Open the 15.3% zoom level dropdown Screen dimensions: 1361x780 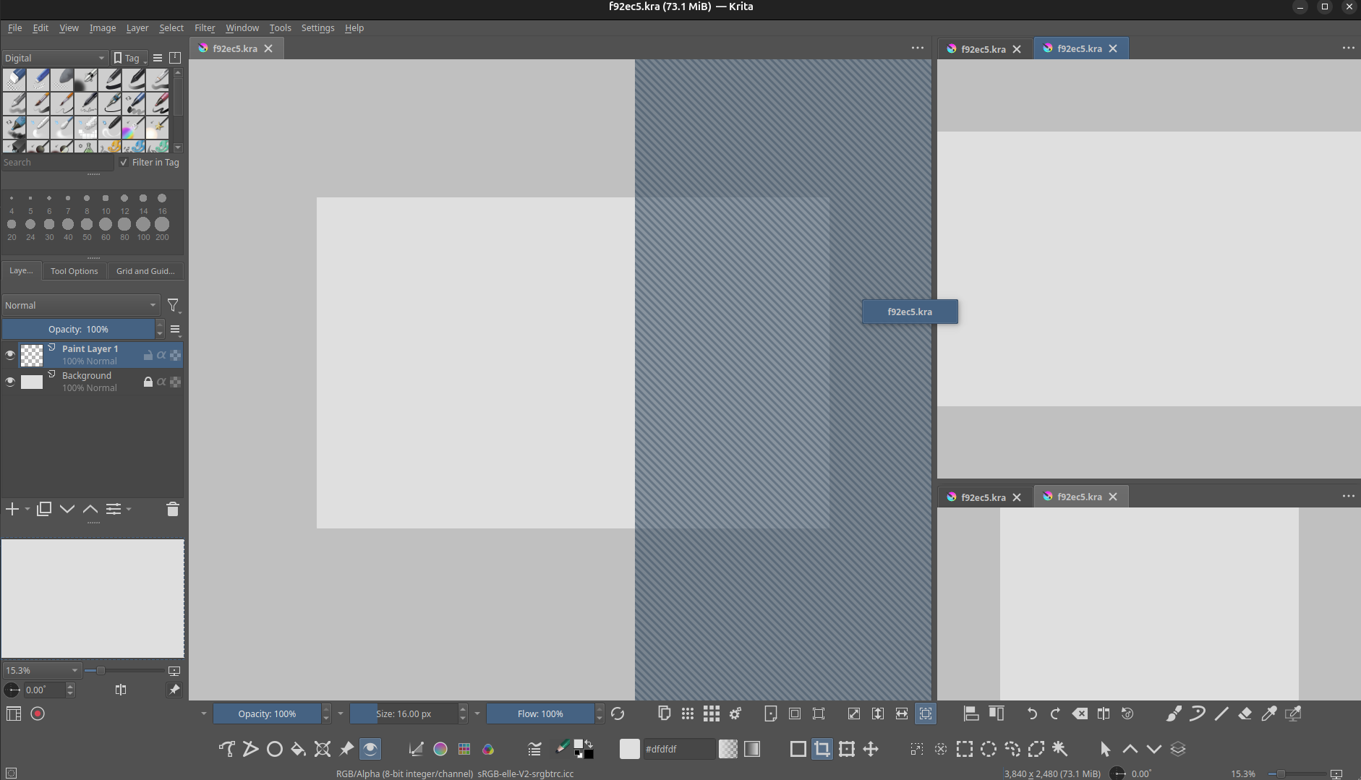pos(41,670)
